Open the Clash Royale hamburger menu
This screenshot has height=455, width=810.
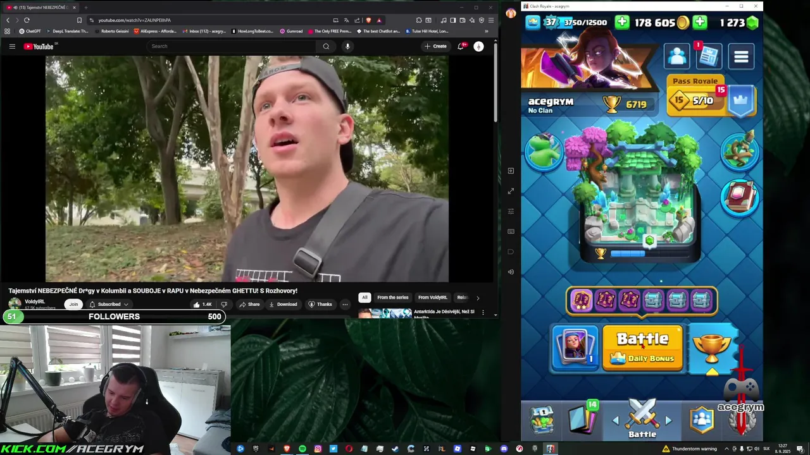coord(741,56)
